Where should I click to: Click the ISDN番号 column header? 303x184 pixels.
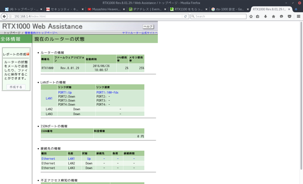(67, 131)
